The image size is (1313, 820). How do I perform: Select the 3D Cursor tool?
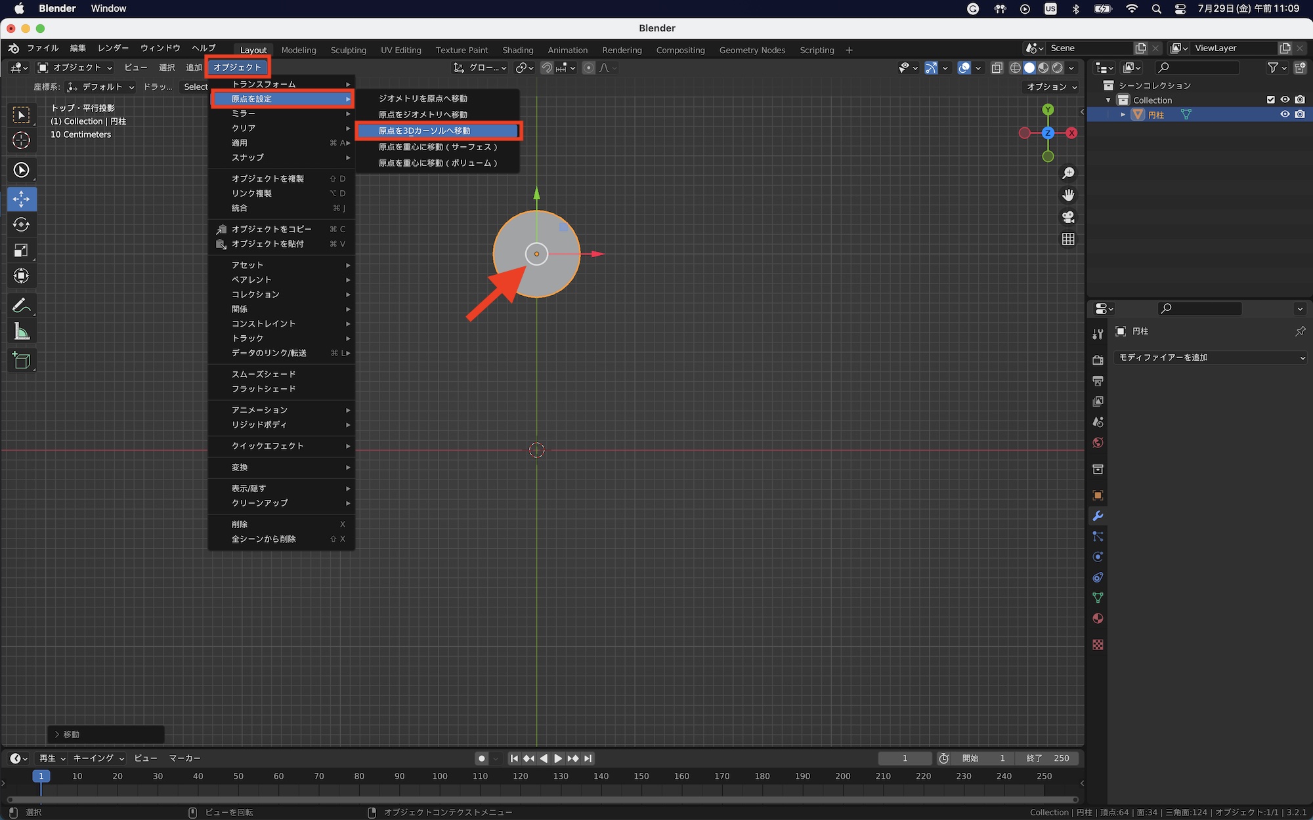[x=21, y=140]
